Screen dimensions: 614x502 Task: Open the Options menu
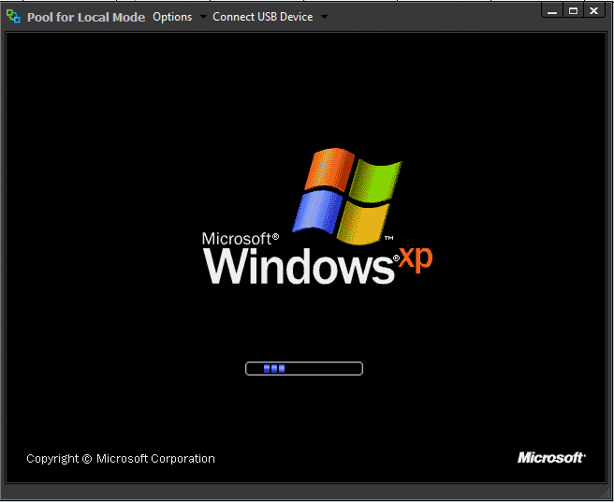click(172, 17)
